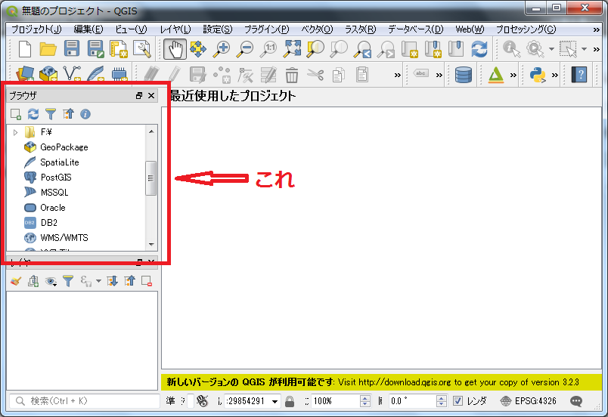Image resolution: width=608 pixels, height=417 pixels.
Task: Open expression filter dropdown arrow in Layers panel
Action: [98, 281]
